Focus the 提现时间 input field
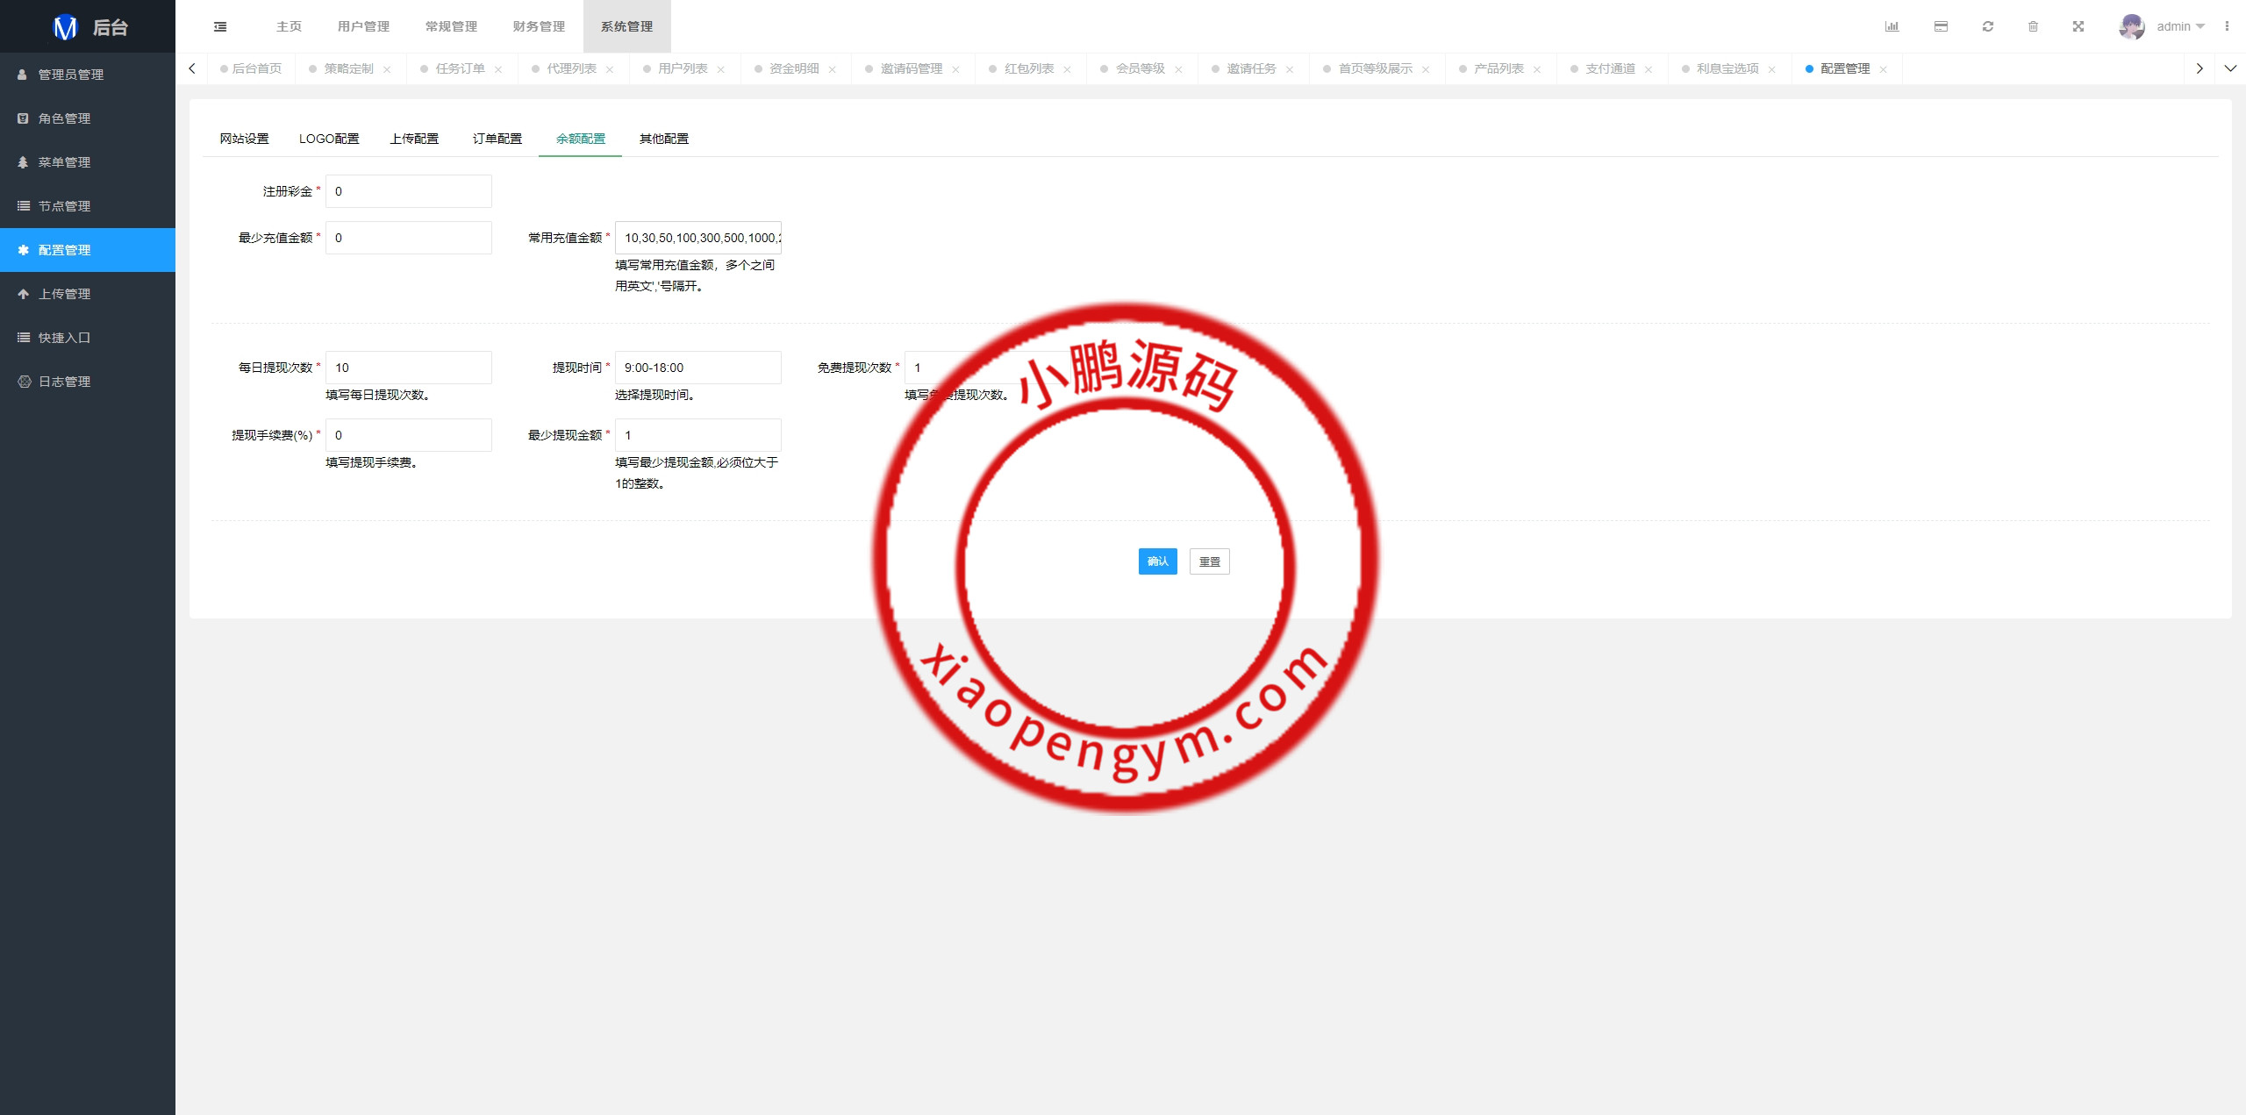2246x1115 pixels. [697, 368]
